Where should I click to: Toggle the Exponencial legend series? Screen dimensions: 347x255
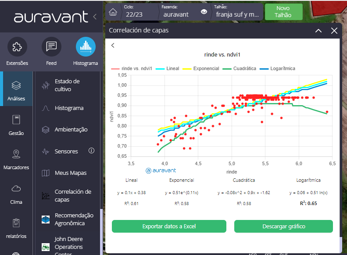coord(201,68)
